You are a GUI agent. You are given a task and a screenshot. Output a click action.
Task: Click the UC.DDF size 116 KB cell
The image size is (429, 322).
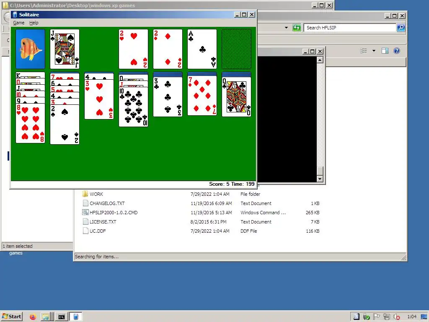pyautogui.click(x=313, y=231)
